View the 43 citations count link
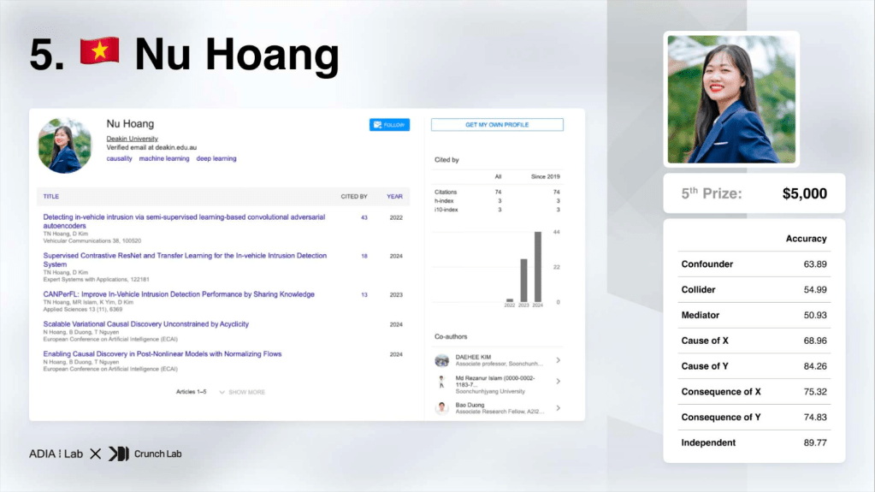 pyautogui.click(x=364, y=217)
